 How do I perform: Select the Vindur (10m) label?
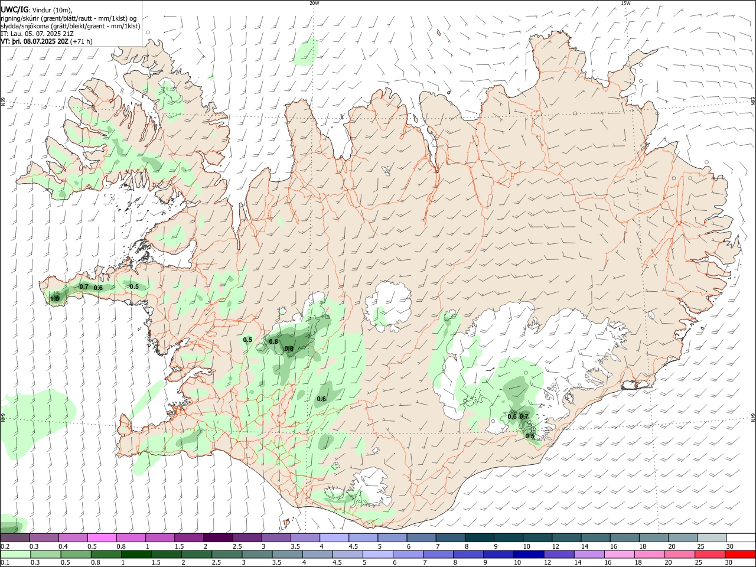tap(52, 10)
